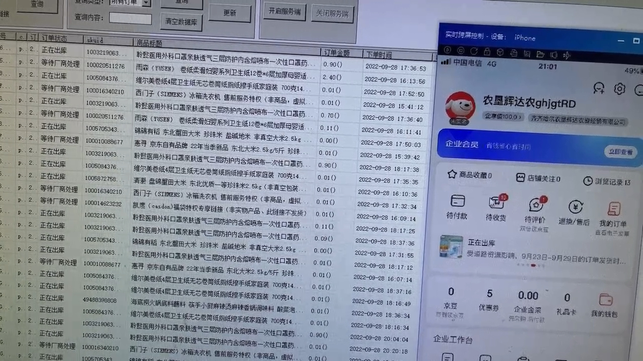
Task: Sort by the 商品标题 column header
Action: 226,46
